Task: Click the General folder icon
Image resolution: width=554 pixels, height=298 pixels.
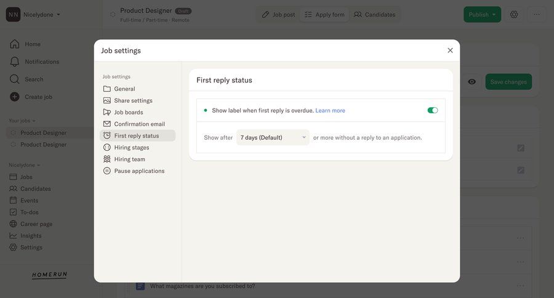Action: coord(106,89)
